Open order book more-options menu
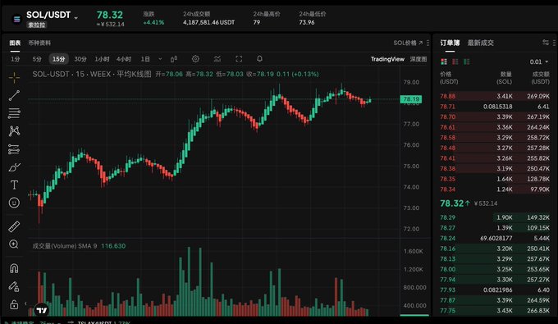This screenshot has width=558, height=324. [x=555, y=43]
